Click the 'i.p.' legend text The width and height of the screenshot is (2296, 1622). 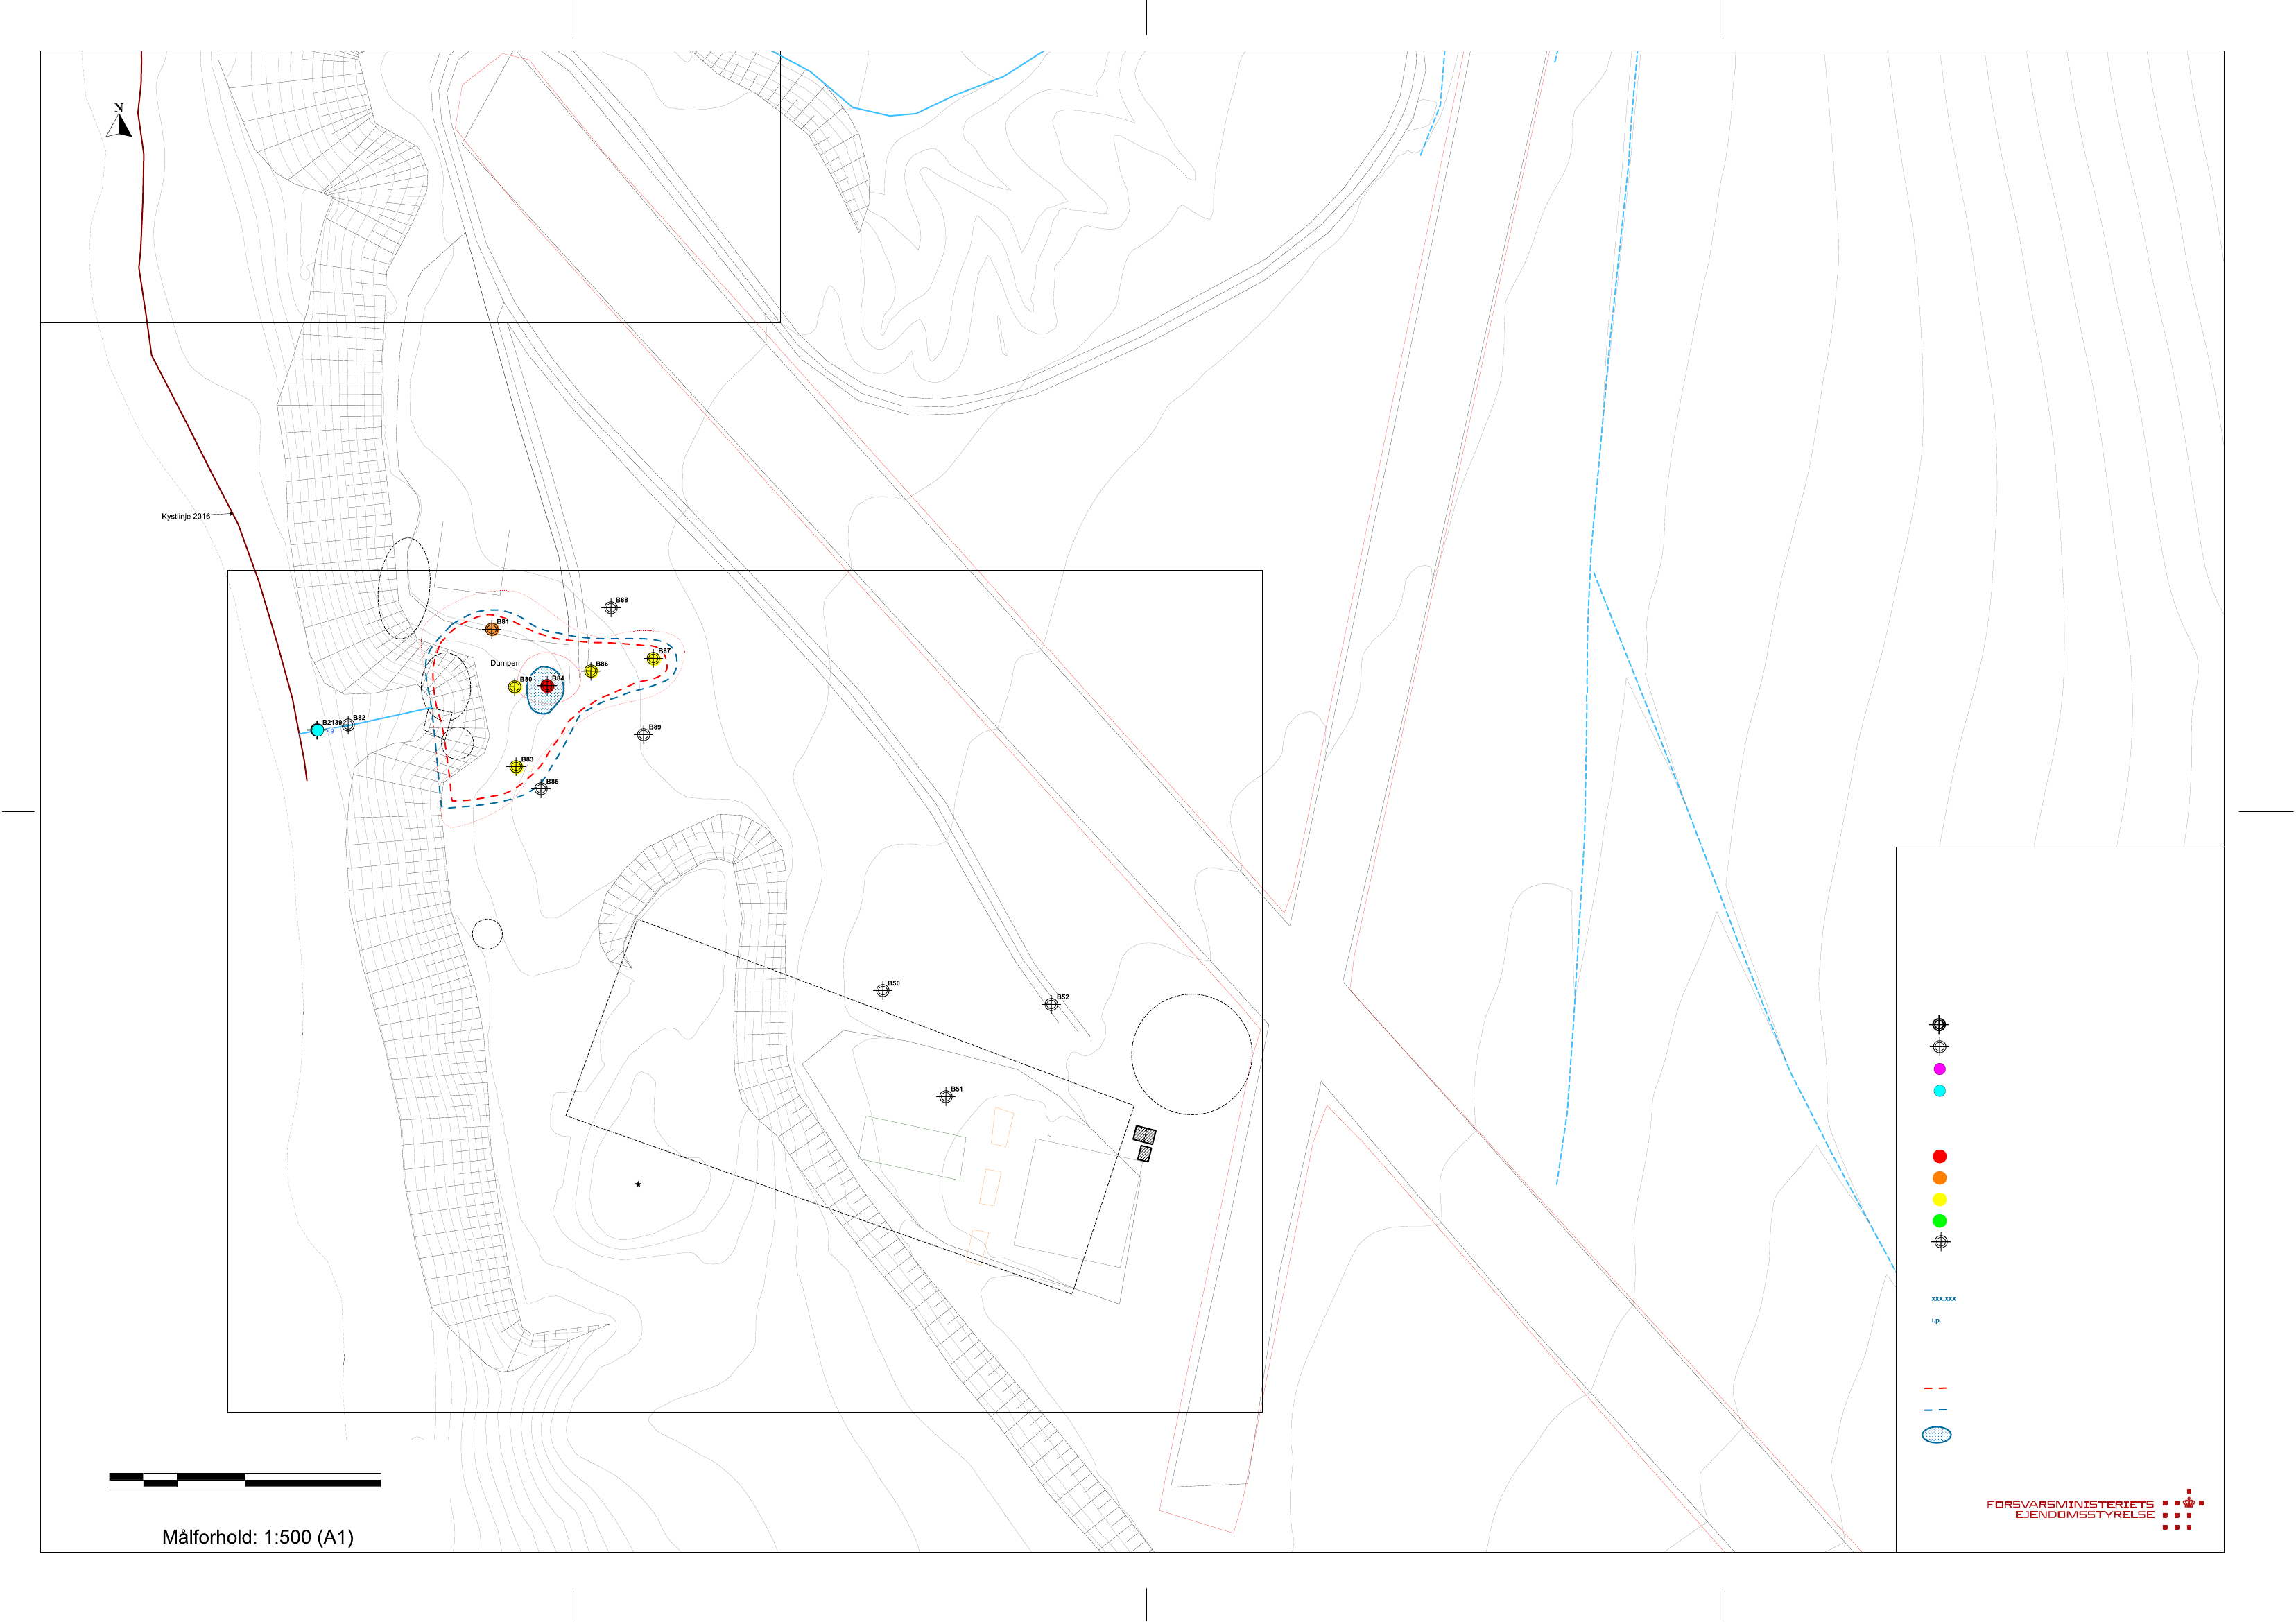pos(1936,1320)
